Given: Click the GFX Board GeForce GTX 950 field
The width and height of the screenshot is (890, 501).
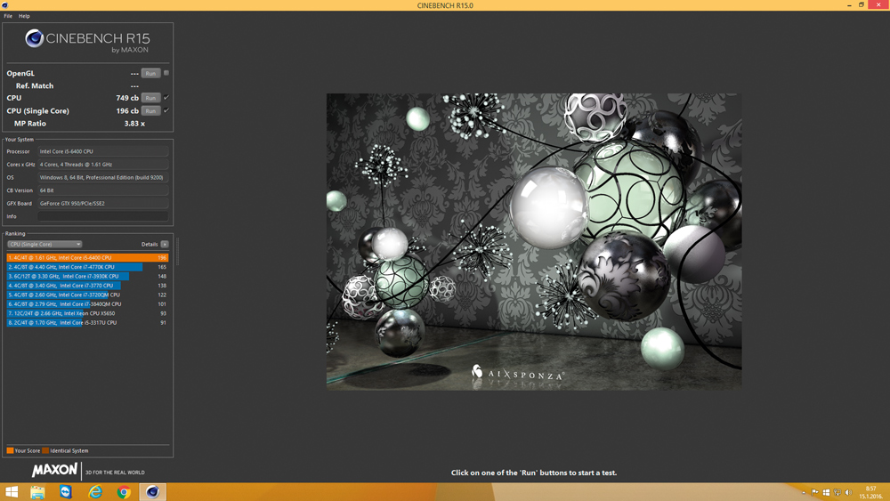Looking at the screenshot, I should tap(102, 203).
